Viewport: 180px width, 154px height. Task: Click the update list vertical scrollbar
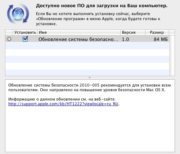point(172,55)
